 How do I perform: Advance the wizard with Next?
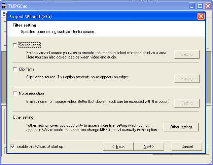tap(149, 147)
